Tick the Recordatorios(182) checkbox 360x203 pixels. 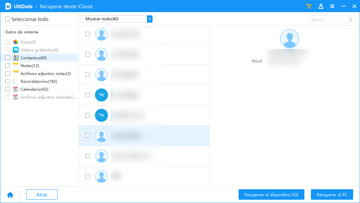8,81
